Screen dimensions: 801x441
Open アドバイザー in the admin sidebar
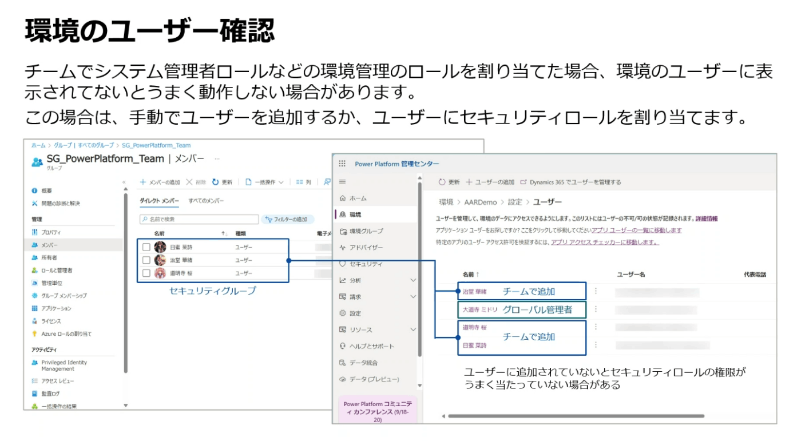click(x=362, y=248)
